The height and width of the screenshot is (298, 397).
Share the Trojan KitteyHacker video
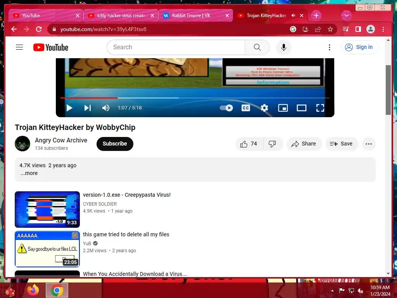tap(304, 144)
